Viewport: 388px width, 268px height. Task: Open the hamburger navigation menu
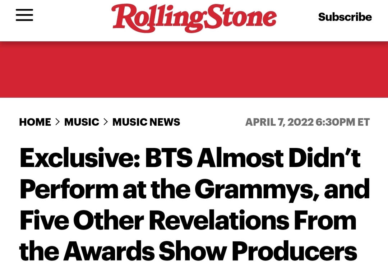24,15
